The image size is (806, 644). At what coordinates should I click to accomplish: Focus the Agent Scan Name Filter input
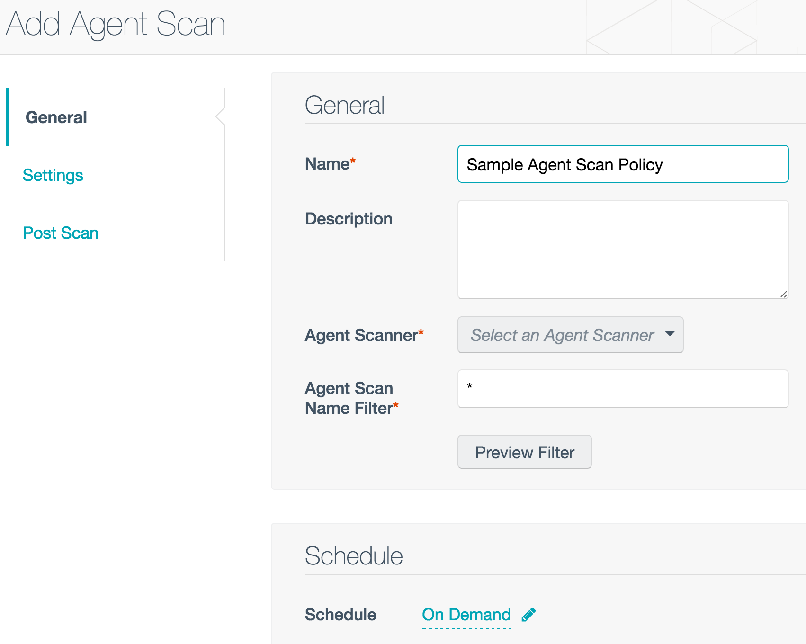(622, 389)
